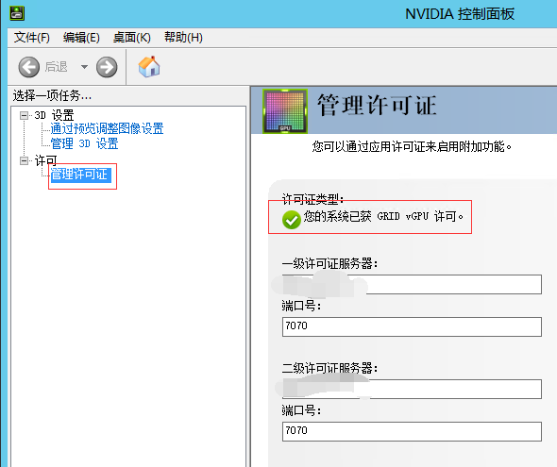Open the Home page house icon
The height and width of the screenshot is (467, 557).
click(149, 66)
